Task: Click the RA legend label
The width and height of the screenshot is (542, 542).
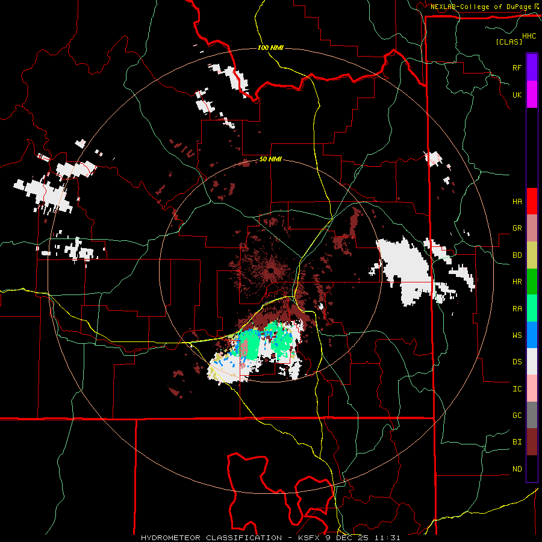Action: click(x=517, y=308)
